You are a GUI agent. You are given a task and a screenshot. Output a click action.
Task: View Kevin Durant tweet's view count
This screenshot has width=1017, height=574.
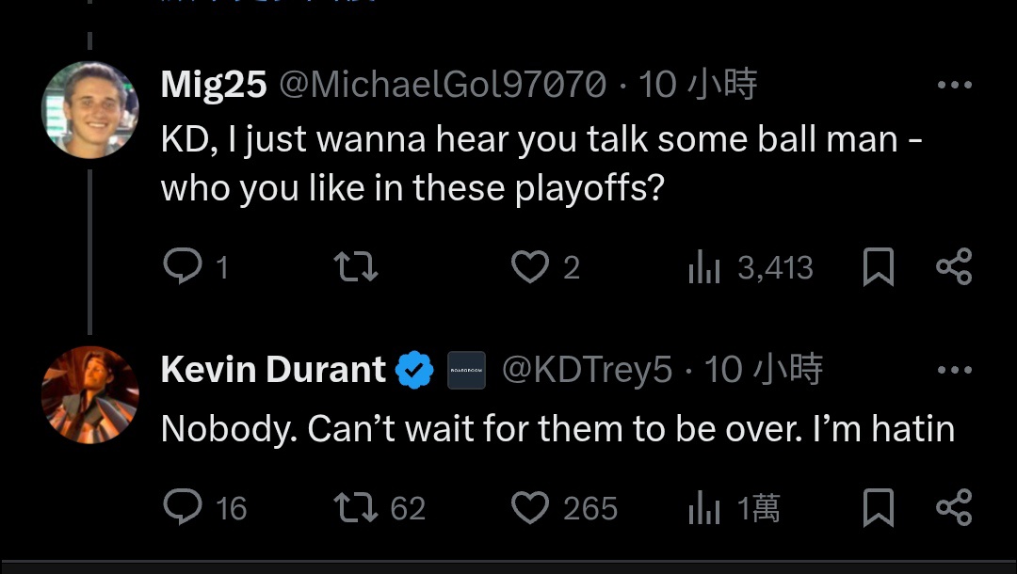tap(734, 507)
